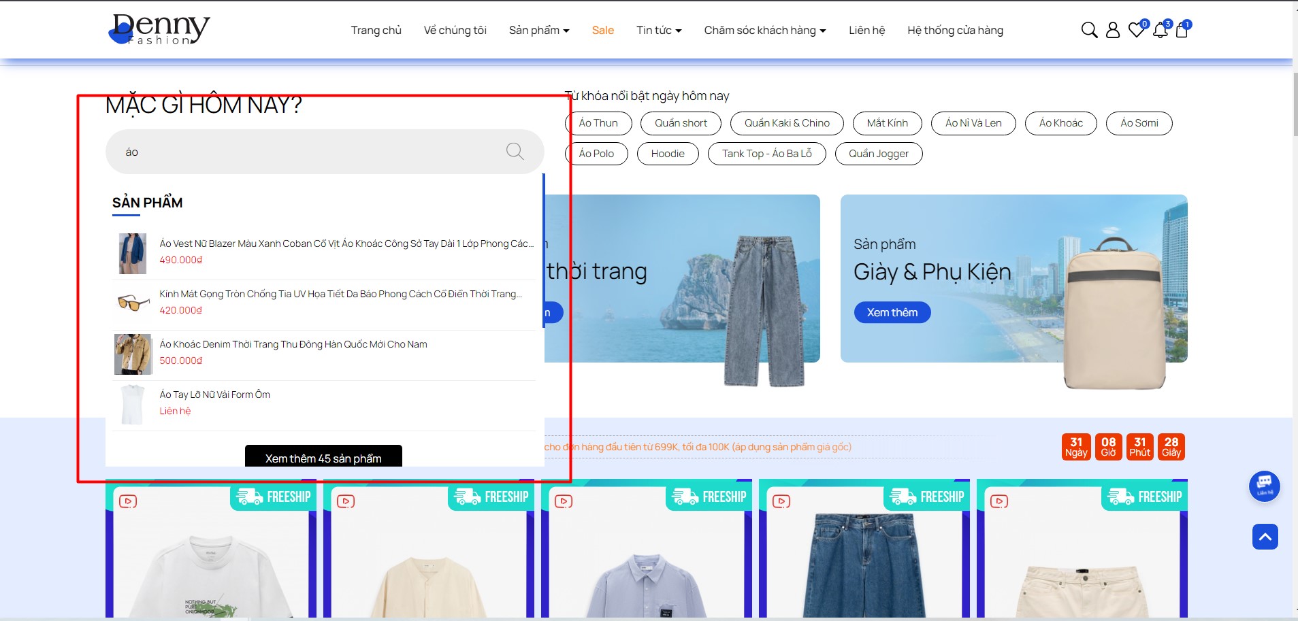The image size is (1298, 621).
Task: Select the Áo Nỉ Và Len tag
Action: point(973,123)
